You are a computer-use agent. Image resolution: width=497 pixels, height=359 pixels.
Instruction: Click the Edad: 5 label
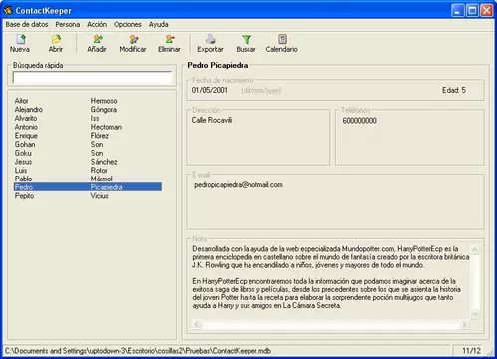(x=454, y=90)
